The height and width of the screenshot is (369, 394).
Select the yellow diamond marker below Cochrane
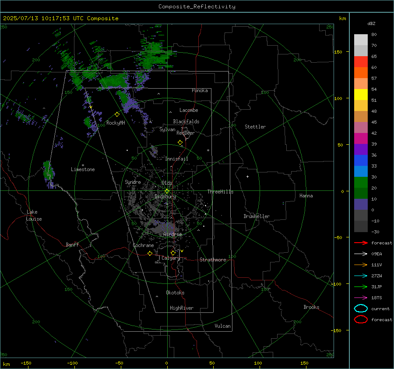point(150,253)
